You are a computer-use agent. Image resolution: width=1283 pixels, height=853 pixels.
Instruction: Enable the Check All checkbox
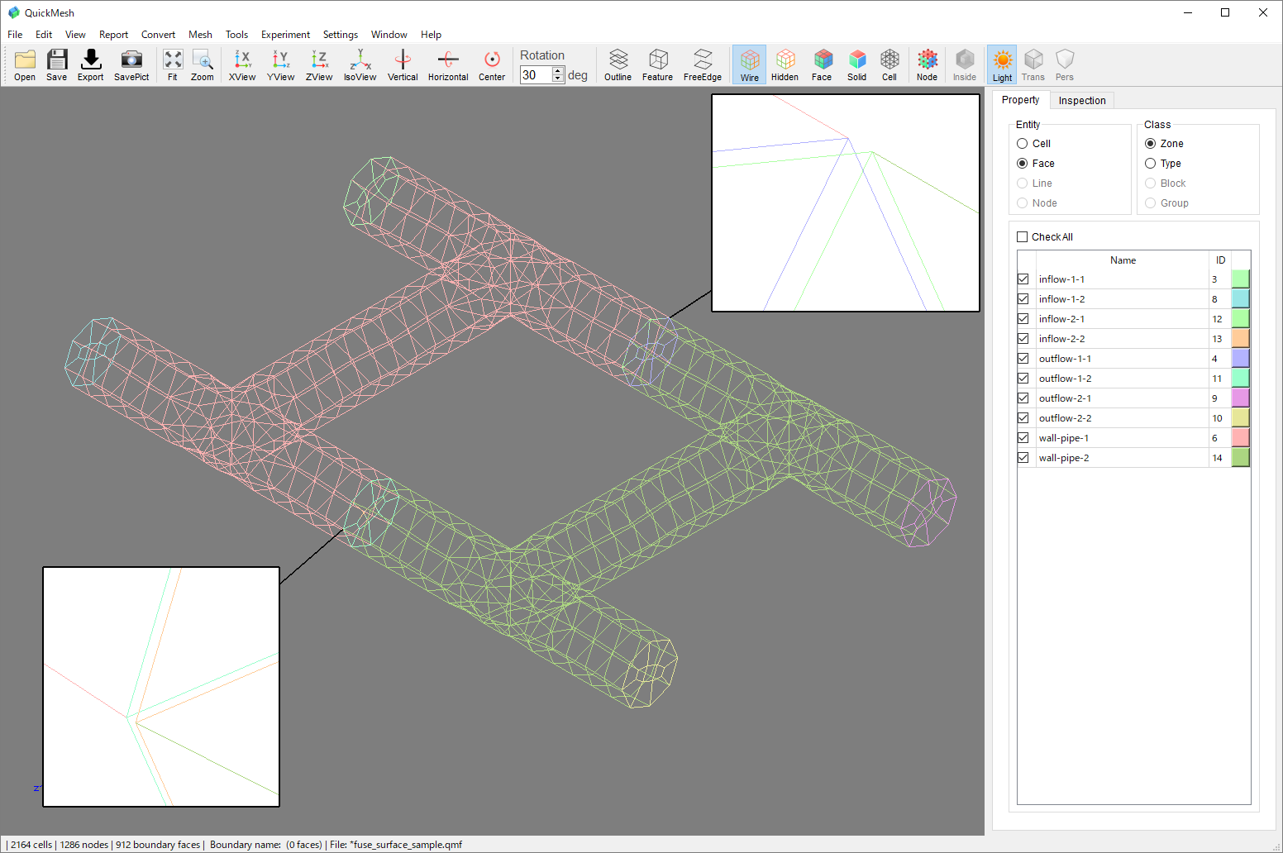1022,236
